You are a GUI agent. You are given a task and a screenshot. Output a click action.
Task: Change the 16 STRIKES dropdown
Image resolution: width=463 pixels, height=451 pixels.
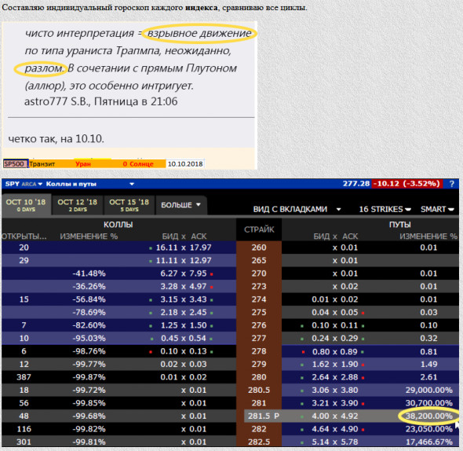pos(385,209)
